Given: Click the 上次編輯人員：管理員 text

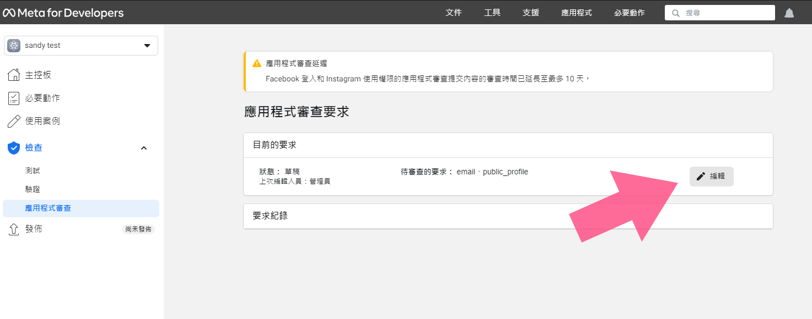Looking at the screenshot, I should click(295, 181).
